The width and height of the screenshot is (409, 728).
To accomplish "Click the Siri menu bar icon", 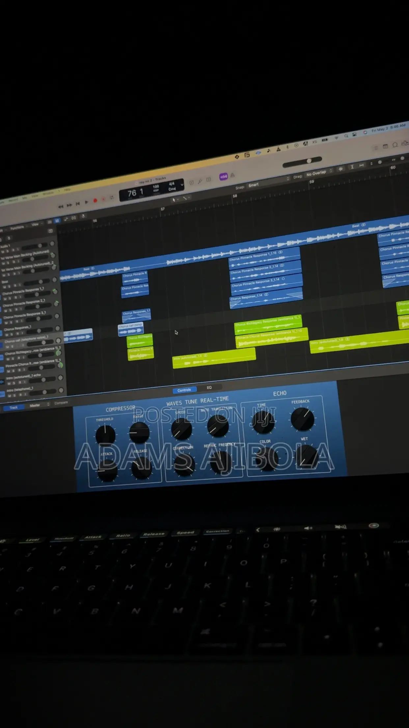I will point(365,133).
